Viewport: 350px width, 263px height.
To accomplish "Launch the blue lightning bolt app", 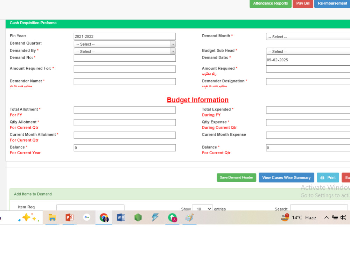I will coord(155,217).
